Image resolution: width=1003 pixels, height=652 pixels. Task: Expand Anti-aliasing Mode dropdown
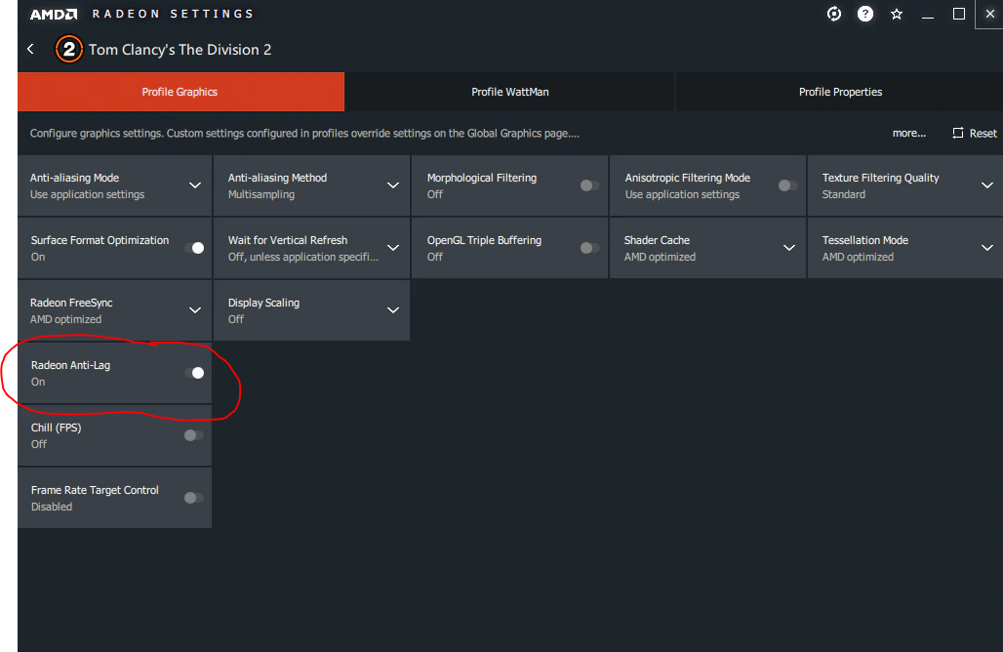coord(195,185)
